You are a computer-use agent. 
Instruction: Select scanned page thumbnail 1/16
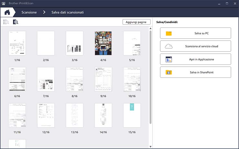[x=17, y=43]
